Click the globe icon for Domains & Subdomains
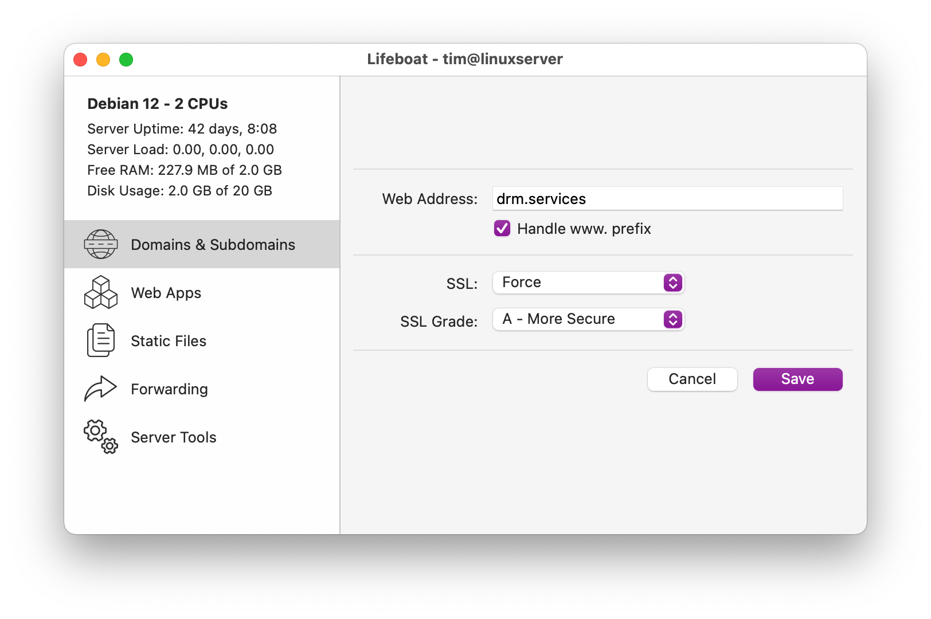This screenshot has height=619, width=931. 101,244
